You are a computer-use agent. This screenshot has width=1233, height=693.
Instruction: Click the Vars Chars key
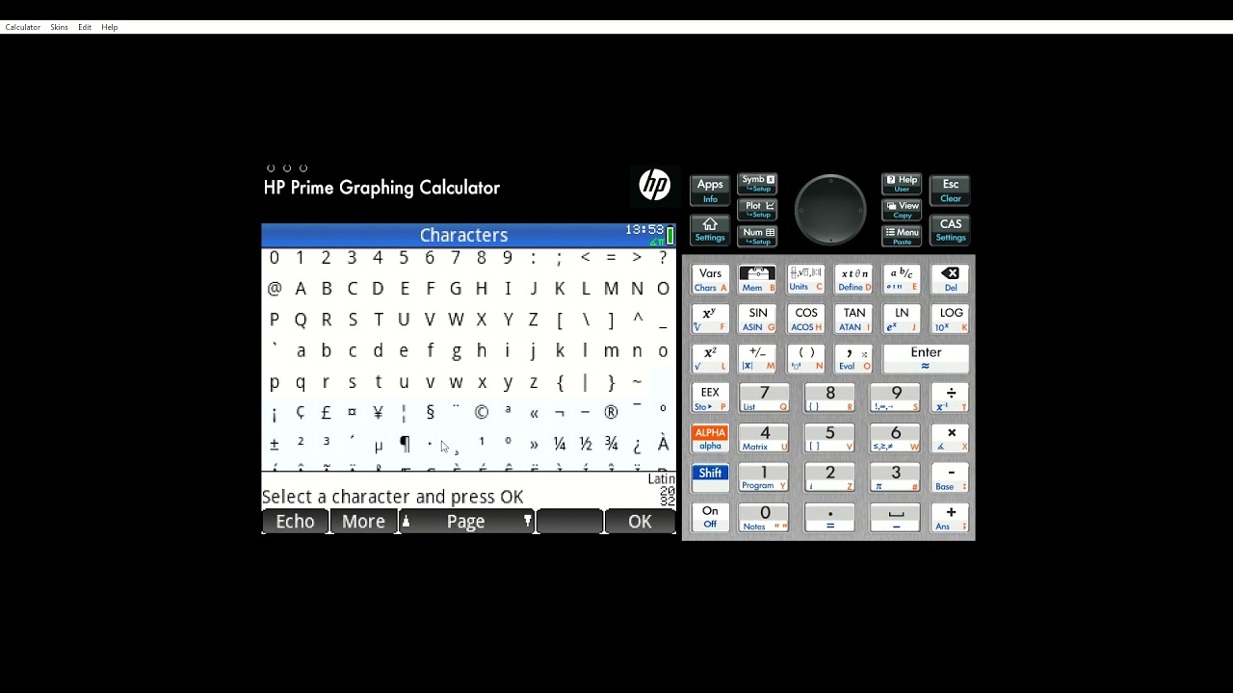(x=710, y=279)
